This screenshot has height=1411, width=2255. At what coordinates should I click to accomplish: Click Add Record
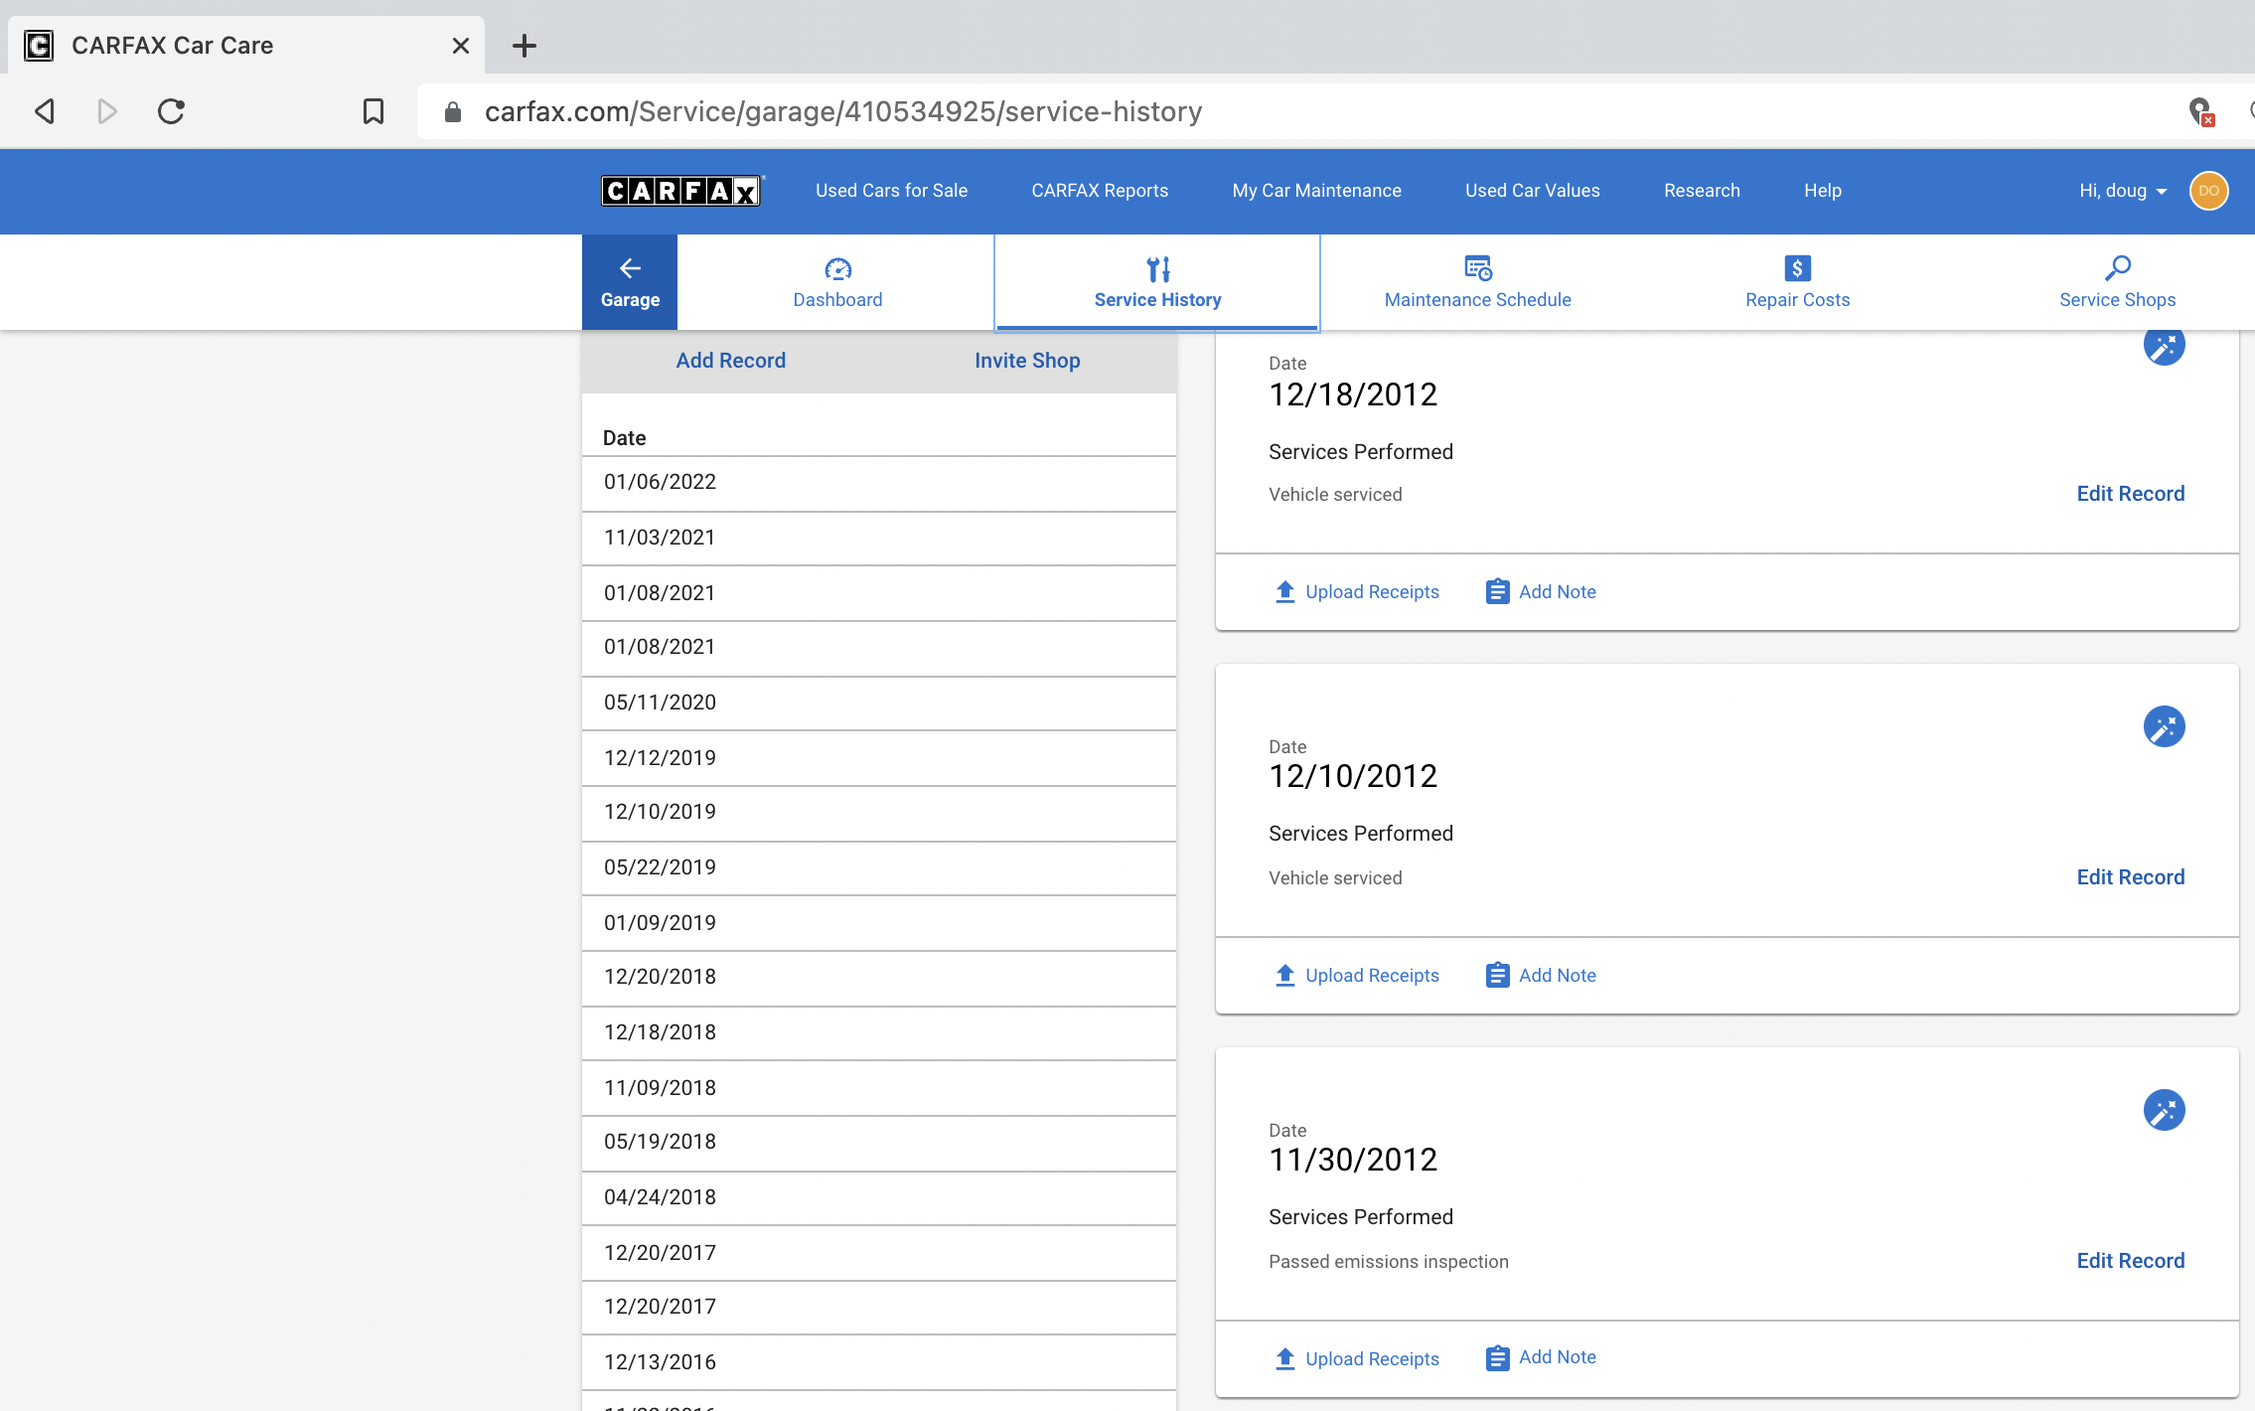click(730, 361)
